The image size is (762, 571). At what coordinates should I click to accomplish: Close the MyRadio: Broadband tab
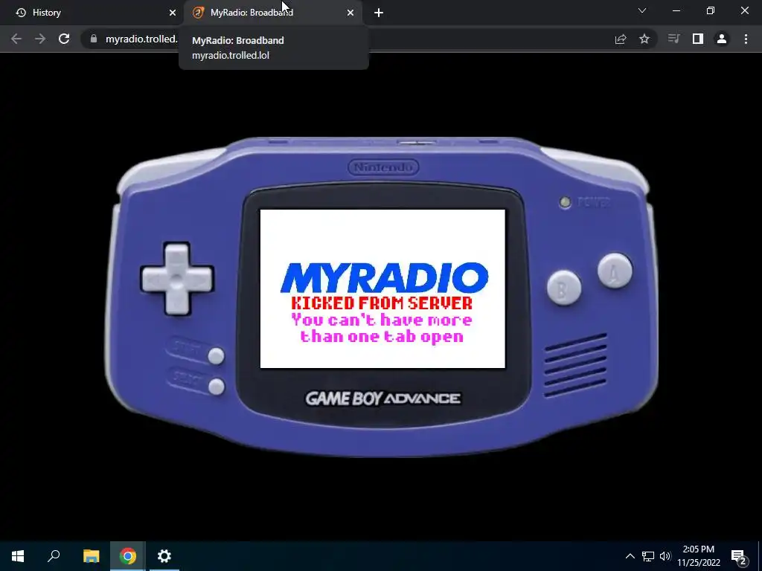click(x=350, y=13)
